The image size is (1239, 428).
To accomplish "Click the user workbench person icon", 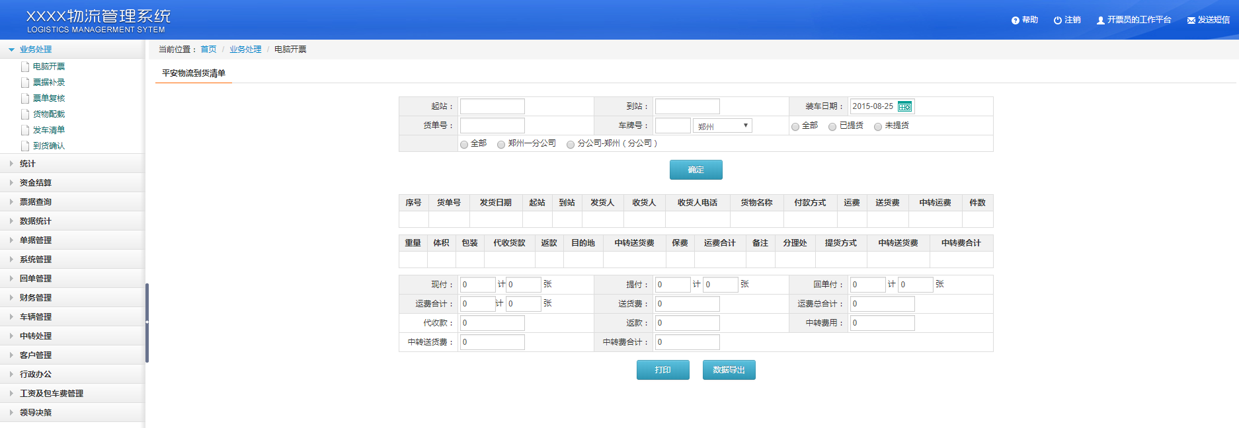I will click(1100, 20).
